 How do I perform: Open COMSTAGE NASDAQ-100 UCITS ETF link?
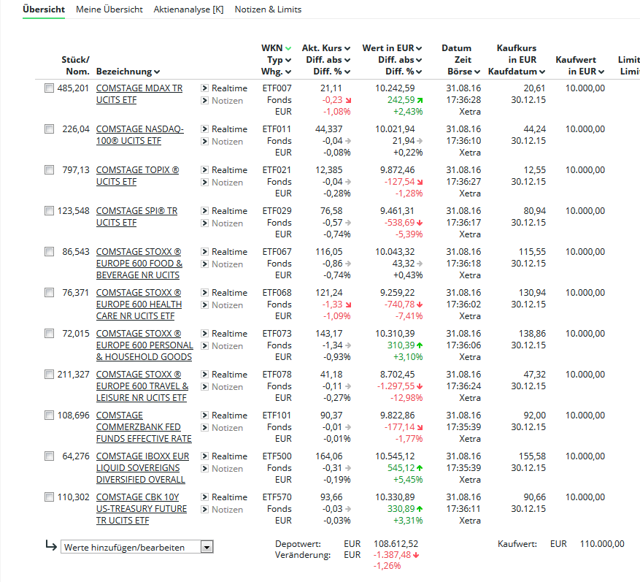coord(139,135)
